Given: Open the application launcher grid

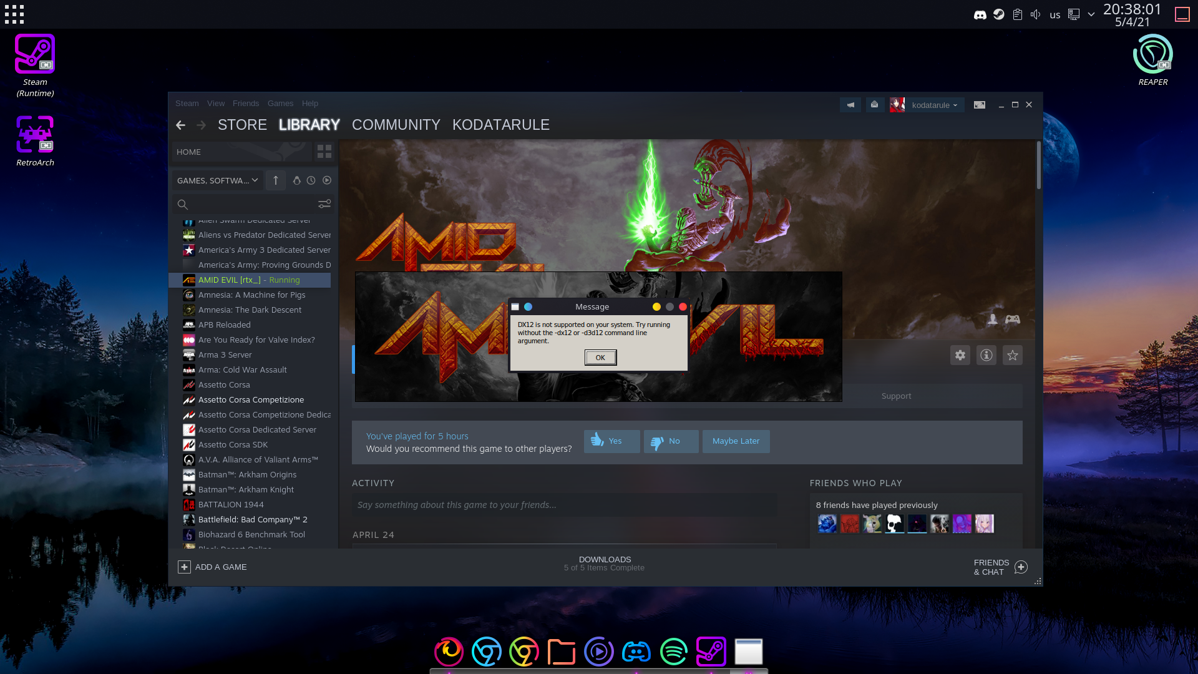Looking at the screenshot, I should 14,14.
